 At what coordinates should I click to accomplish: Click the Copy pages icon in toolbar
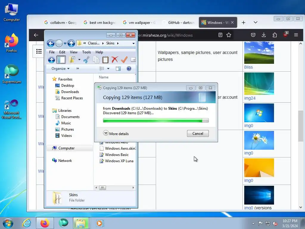coord(96,60)
